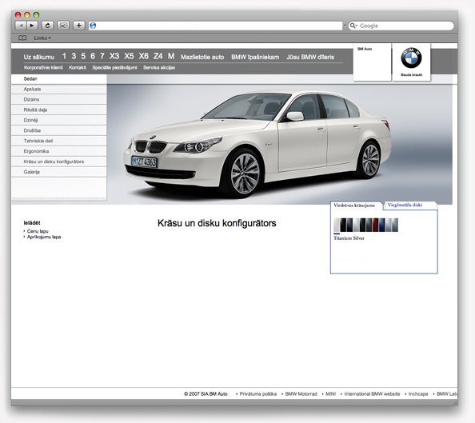Select Drošība in the sidebar

pyautogui.click(x=58, y=130)
